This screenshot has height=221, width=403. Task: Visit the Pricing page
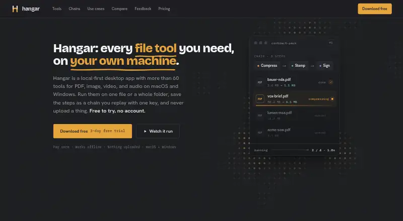coord(164,9)
